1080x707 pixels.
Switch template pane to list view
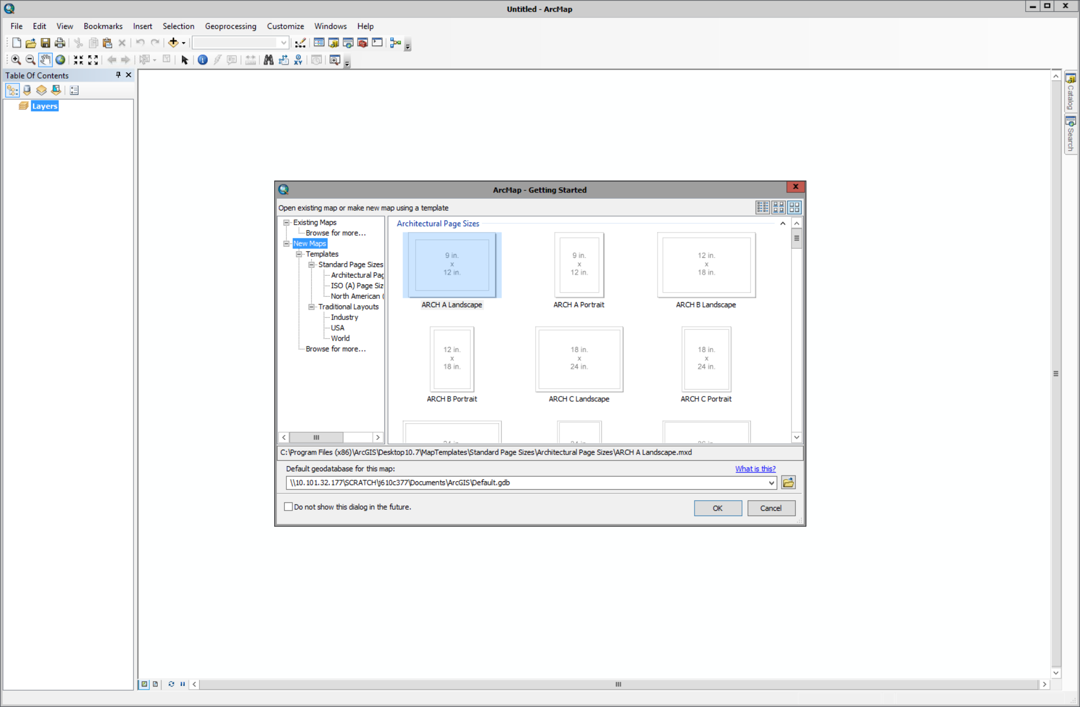pos(763,207)
